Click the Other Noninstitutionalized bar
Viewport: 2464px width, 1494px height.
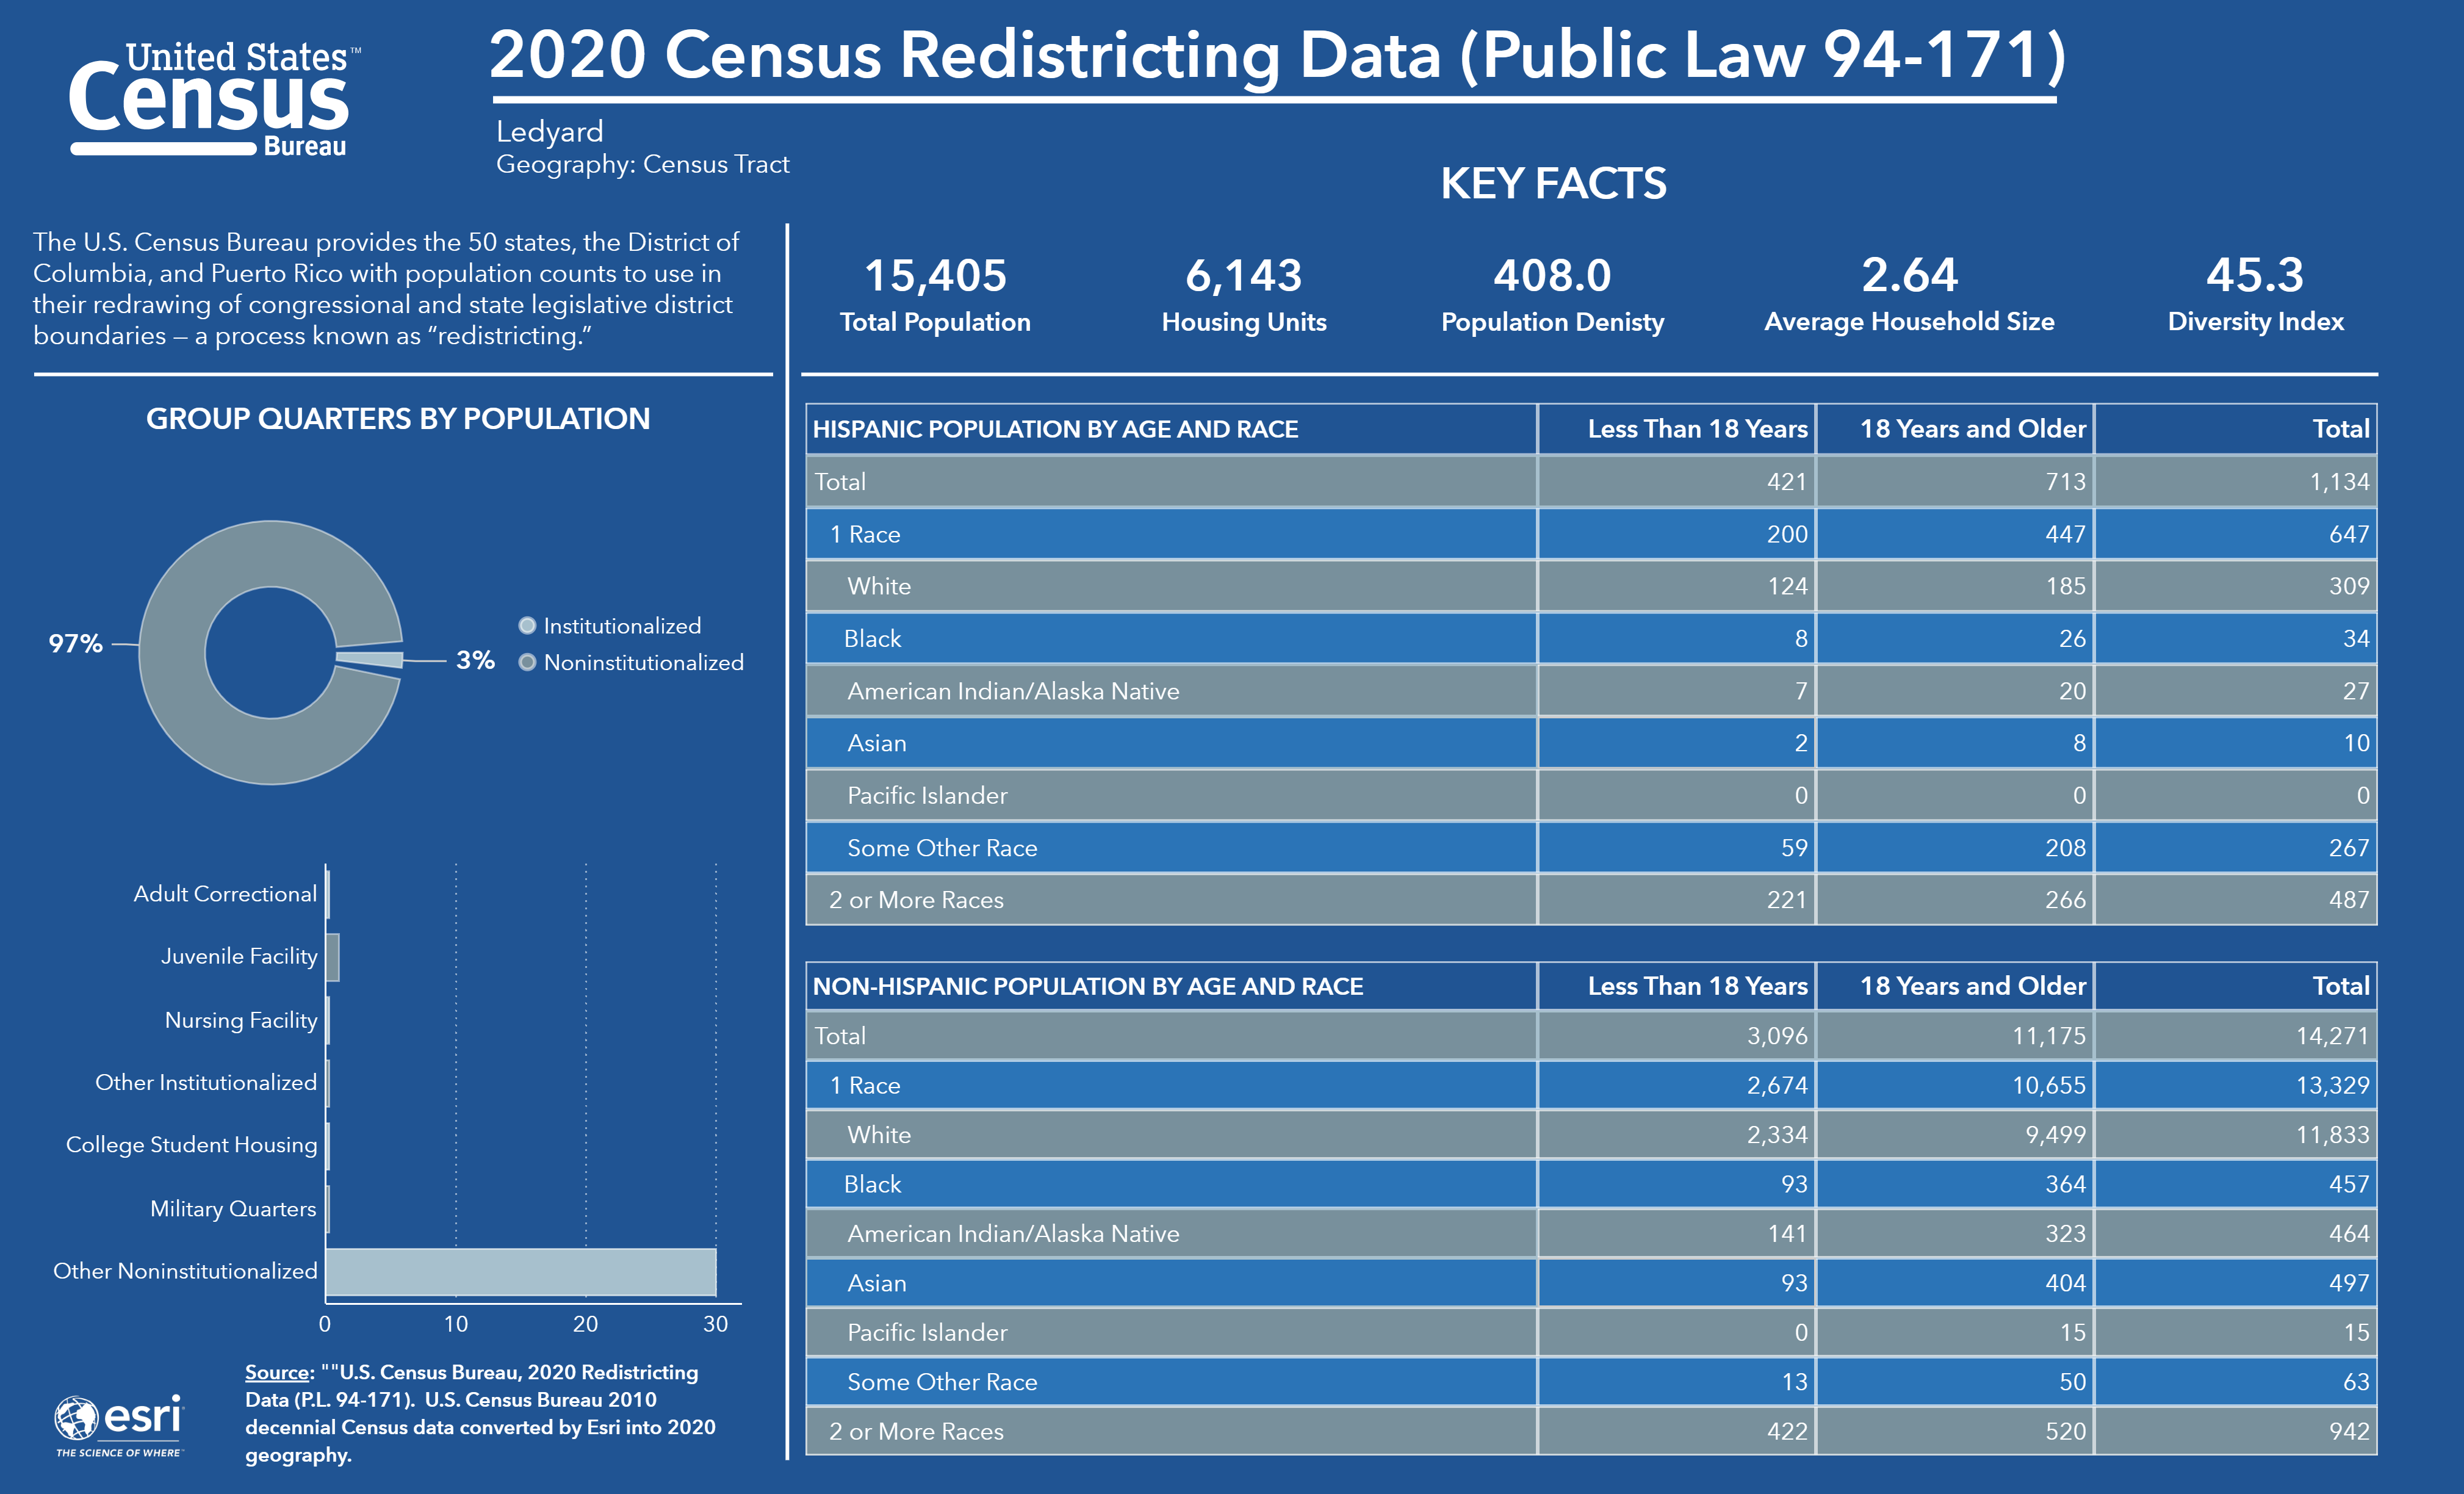520,1271
